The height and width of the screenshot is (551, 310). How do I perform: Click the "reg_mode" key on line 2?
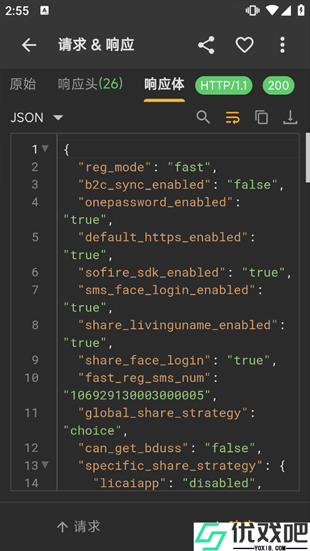tap(116, 167)
